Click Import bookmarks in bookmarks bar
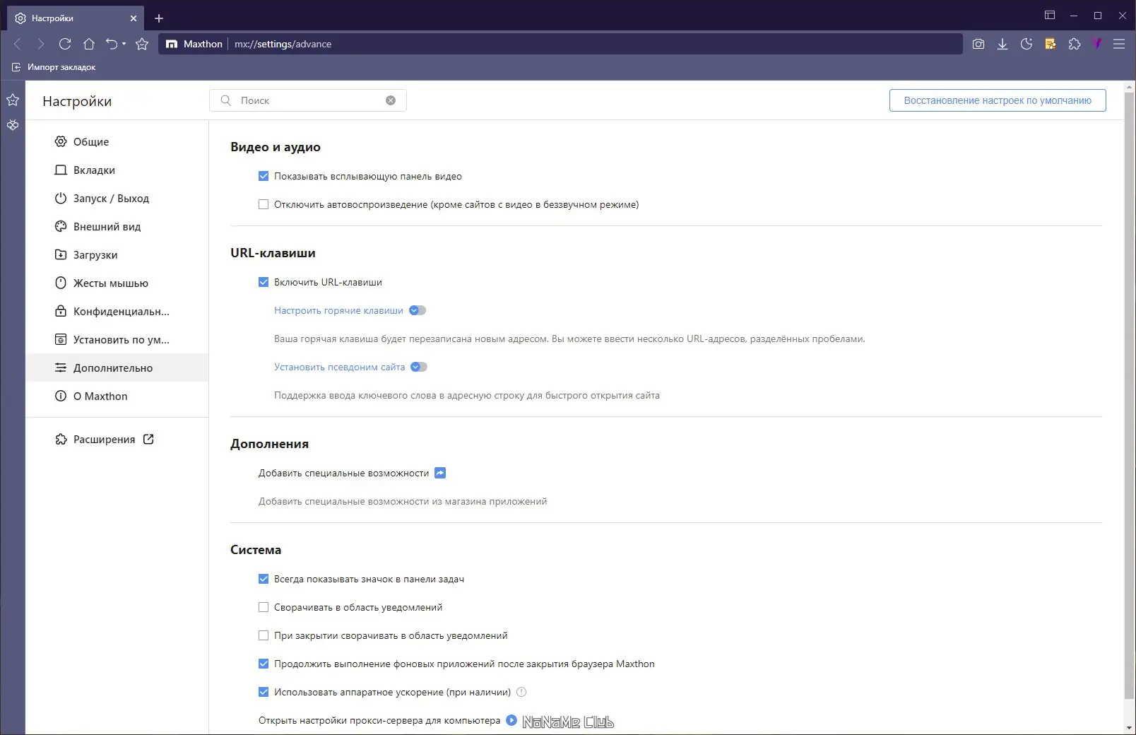This screenshot has width=1136, height=735. point(54,67)
